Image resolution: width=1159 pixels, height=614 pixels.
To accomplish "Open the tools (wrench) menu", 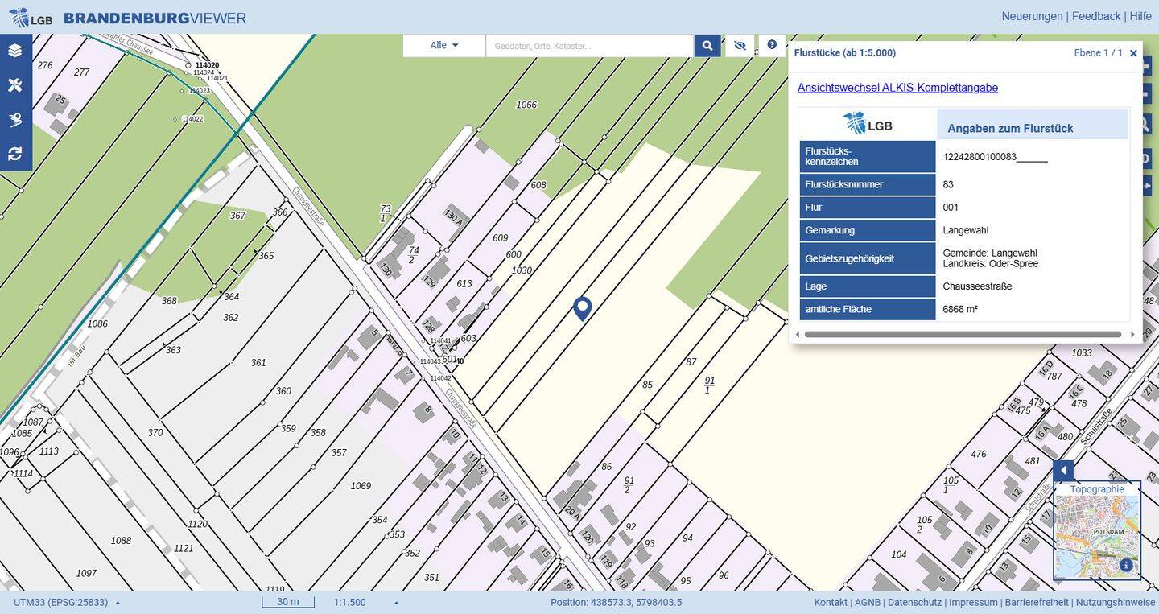I will click(15, 85).
